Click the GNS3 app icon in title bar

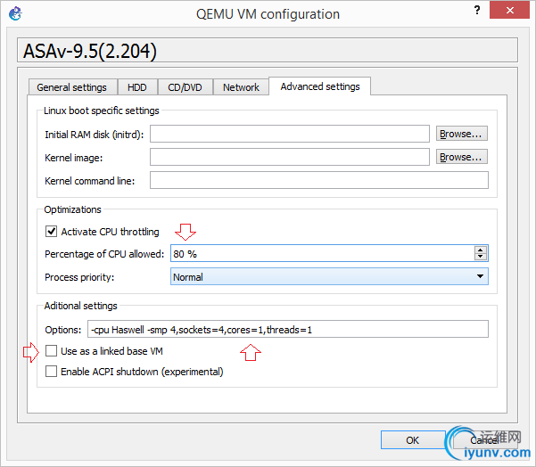14,14
